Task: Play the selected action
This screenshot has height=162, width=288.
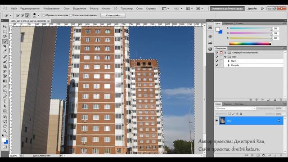Action: point(262,99)
